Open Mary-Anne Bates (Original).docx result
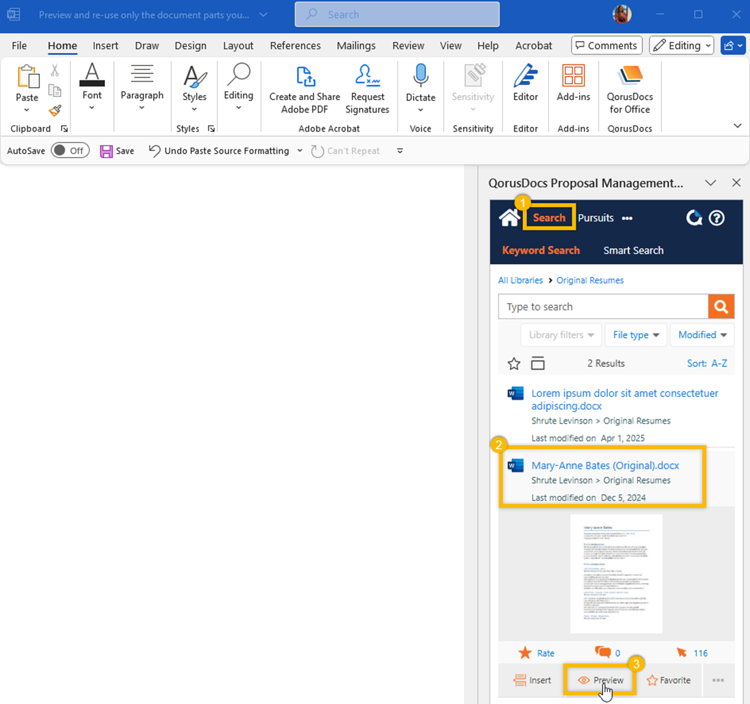Image resolution: width=750 pixels, height=704 pixels. tap(605, 465)
